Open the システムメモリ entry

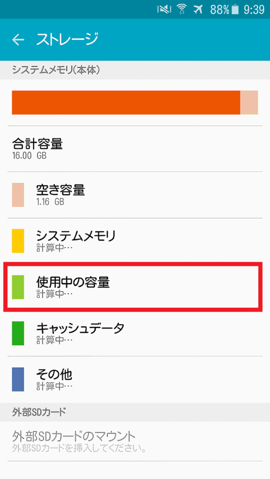tap(135, 241)
